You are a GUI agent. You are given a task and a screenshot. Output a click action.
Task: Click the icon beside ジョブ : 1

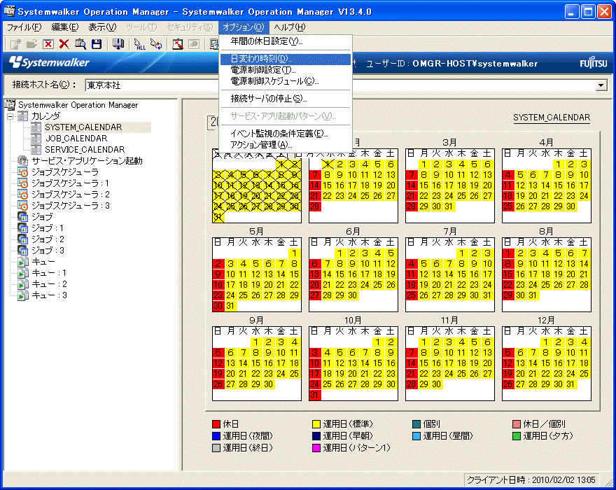coord(23,228)
